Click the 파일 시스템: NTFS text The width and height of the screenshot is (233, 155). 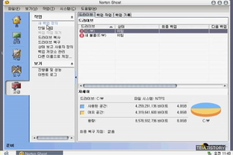pyautogui.click(x=149, y=98)
